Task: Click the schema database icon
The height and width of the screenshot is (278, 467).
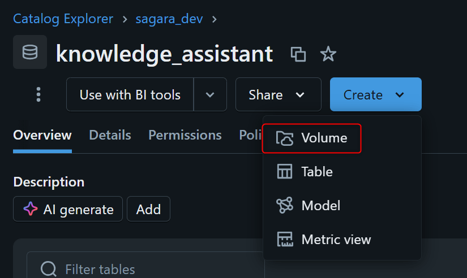Action: [29, 53]
